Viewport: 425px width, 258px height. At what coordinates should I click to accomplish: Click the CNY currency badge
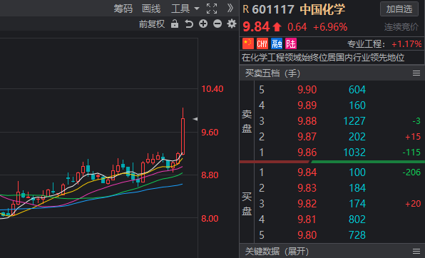click(262, 43)
